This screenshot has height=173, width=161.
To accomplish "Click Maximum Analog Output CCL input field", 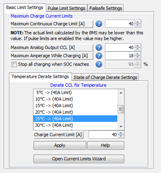I will pos(120,47).
